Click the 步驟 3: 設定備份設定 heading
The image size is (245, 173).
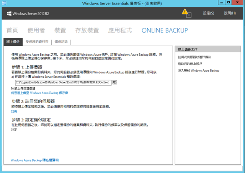tap(31, 120)
